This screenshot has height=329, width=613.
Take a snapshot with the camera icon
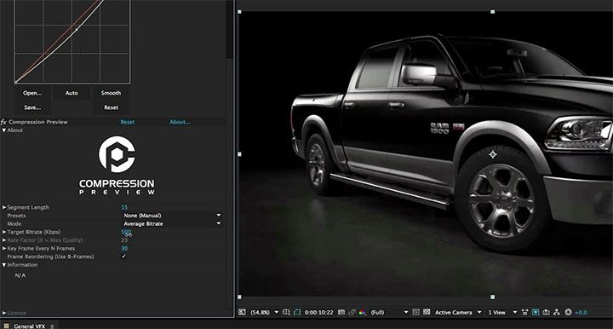pos(341,312)
